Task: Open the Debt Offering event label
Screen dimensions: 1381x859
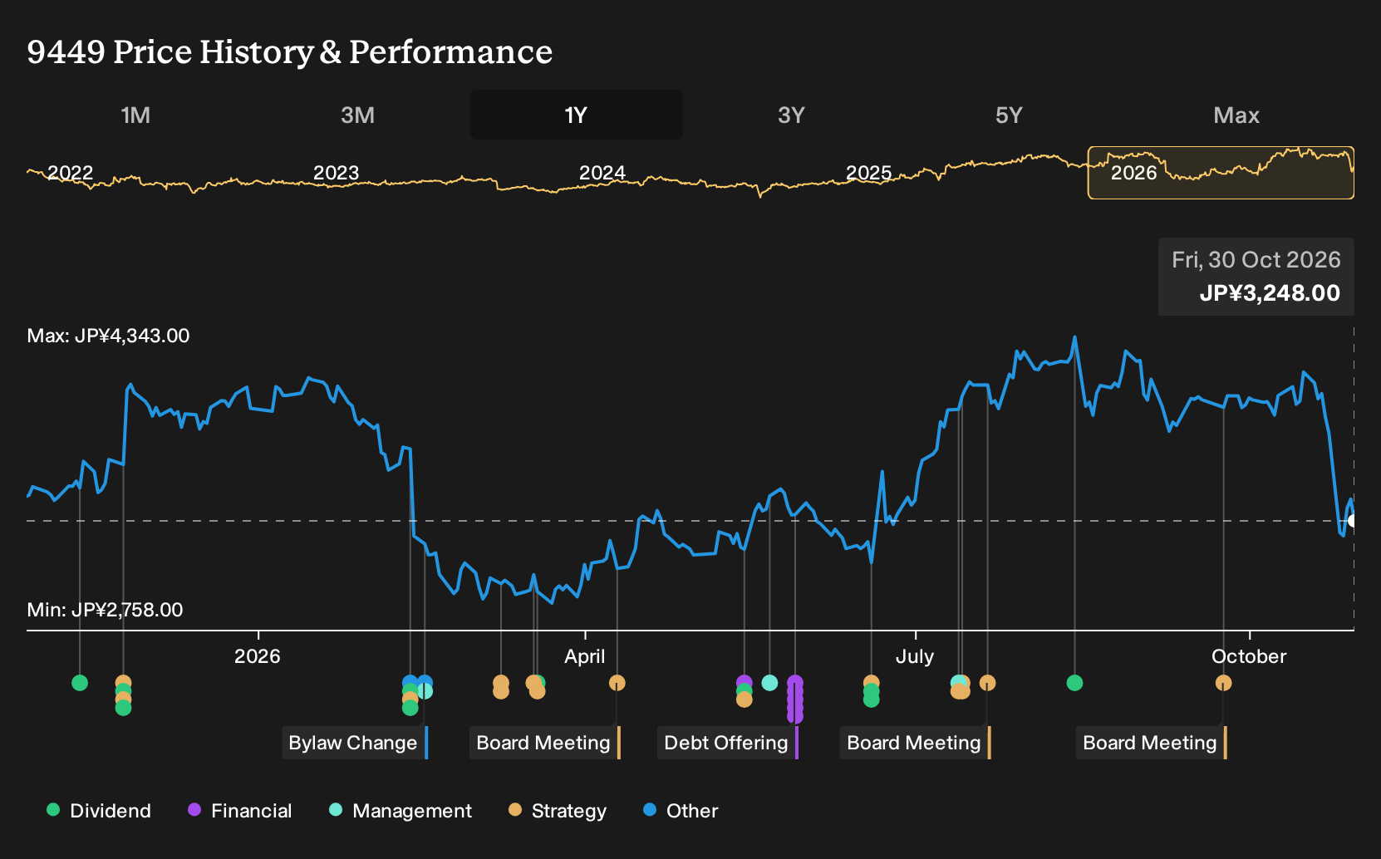Action: pos(728,743)
